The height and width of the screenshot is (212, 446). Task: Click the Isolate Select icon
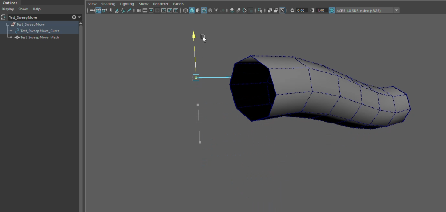(260, 10)
